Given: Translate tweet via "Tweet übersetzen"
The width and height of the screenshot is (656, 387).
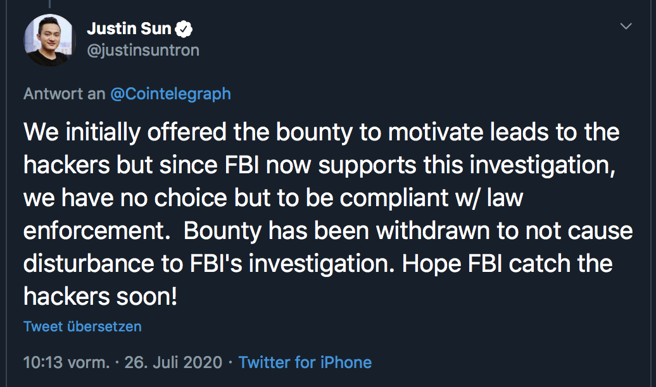Looking at the screenshot, I should click(x=82, y=326).
